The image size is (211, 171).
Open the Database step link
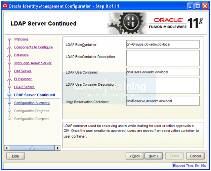(22, 55)
